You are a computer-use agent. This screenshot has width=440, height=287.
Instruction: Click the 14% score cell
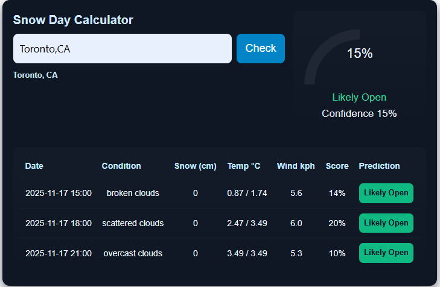tap(337, 193)
